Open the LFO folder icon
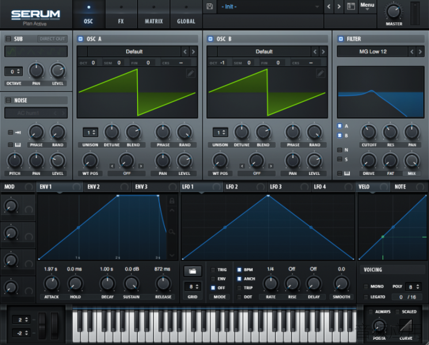This screenshot has width=429, height=345. pyautogui.click(x=192, y=271)
